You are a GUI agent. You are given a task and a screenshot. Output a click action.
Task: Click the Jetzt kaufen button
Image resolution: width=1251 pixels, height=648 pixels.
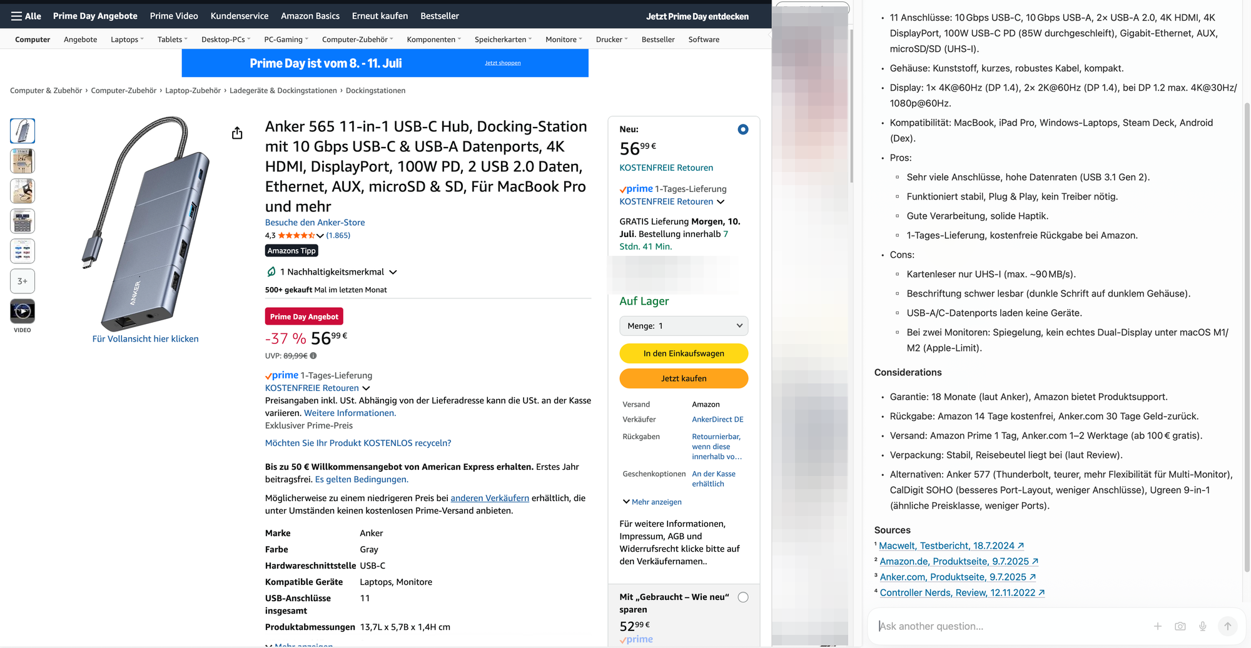click(x=684, y=378)
